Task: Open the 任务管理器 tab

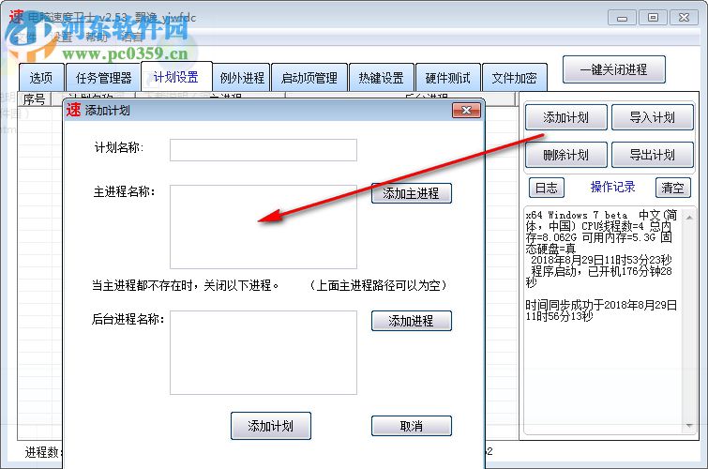Action: click(103, 78)
